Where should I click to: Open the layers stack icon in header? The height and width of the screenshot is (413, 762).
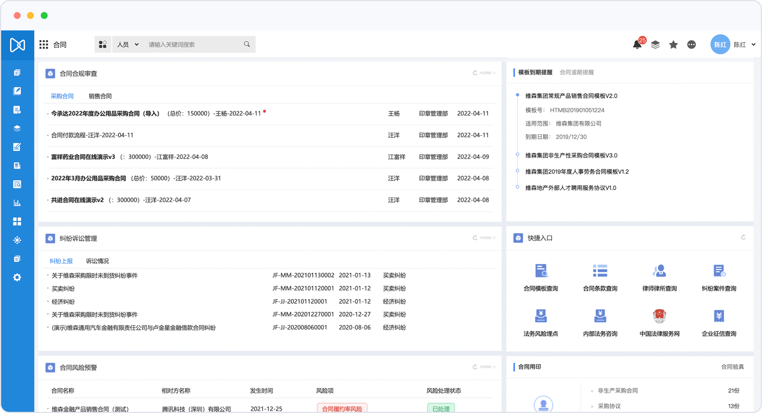click(x=655, y=45)
